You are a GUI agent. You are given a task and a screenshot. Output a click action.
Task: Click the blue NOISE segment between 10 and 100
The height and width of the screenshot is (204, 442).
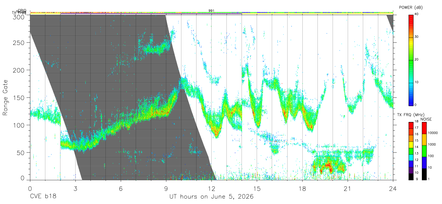pos(424,162)
